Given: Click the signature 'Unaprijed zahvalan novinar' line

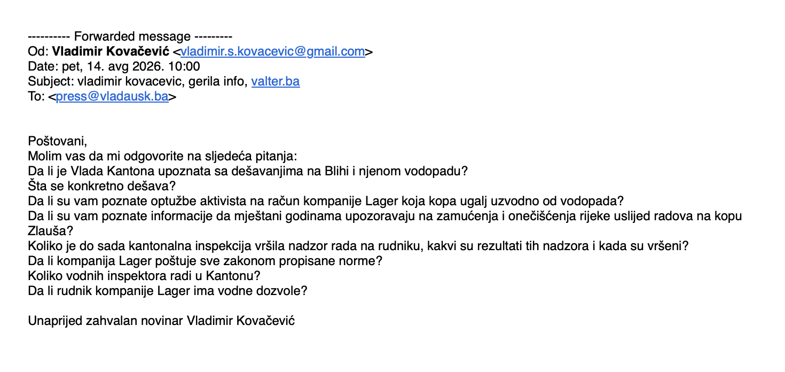Looking at the screenshot, I should (162, 321).
